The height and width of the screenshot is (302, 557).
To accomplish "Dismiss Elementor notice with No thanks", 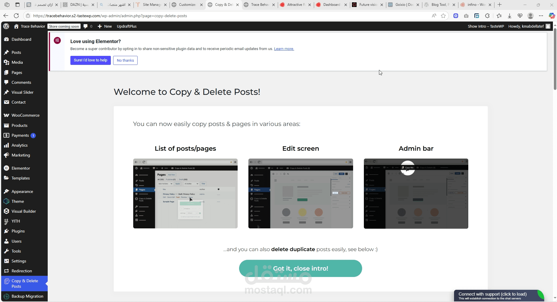I will tap(125, 60).
